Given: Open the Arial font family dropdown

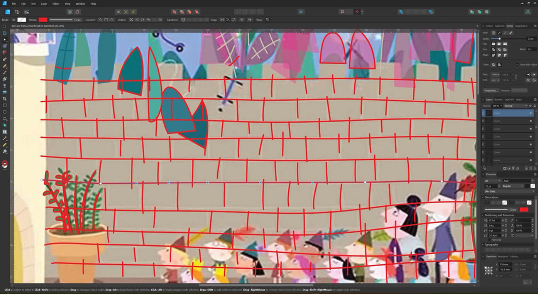Looking at the screenshot, I should [518, 181].
